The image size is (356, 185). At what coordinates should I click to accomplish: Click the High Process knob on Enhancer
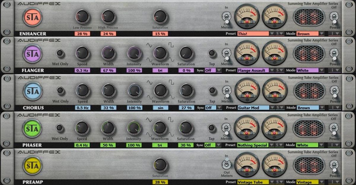click(x=108, y=17)
